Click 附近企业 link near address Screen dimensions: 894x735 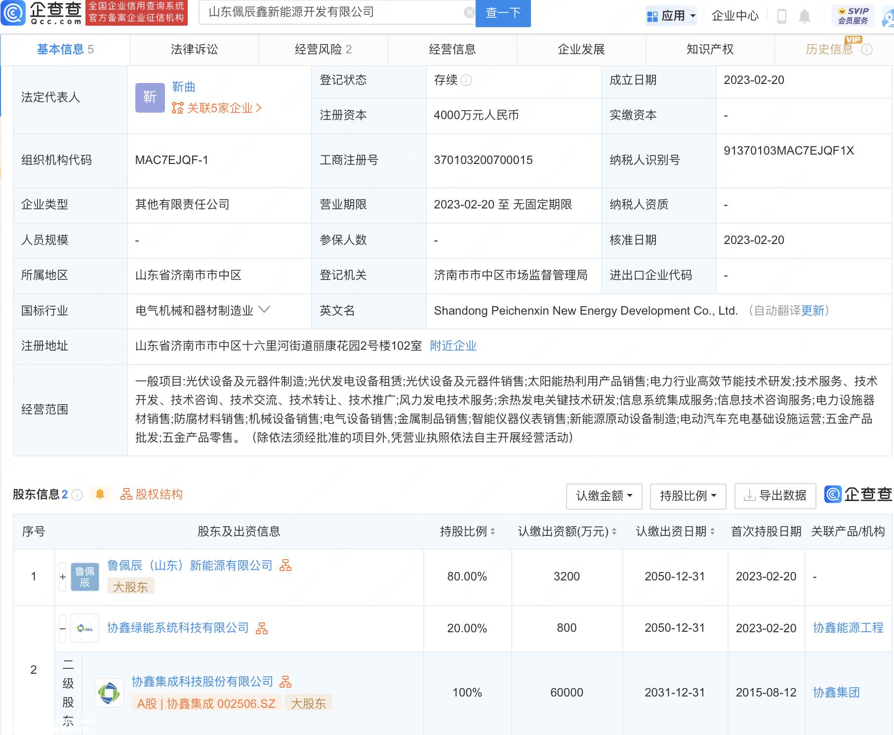pos(453,346)
